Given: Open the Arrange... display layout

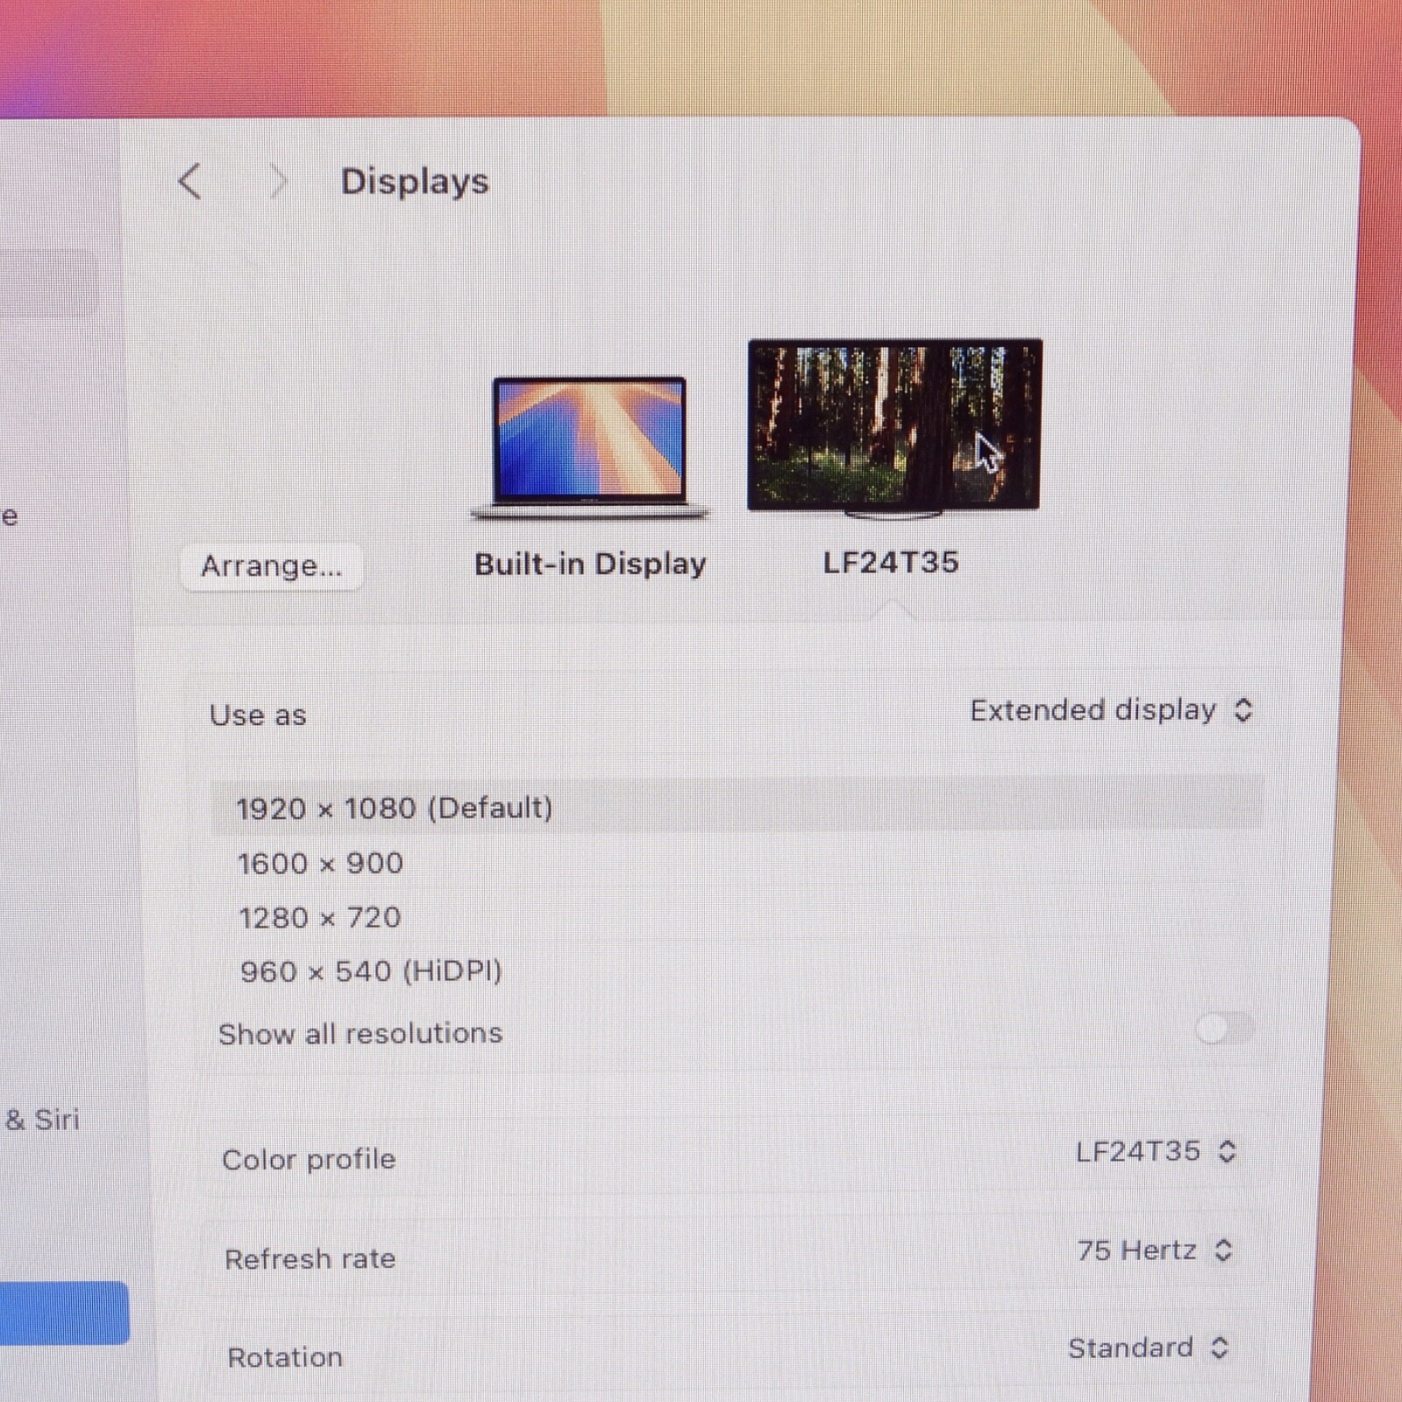Looking at the screenshot, I should (272, 566).
